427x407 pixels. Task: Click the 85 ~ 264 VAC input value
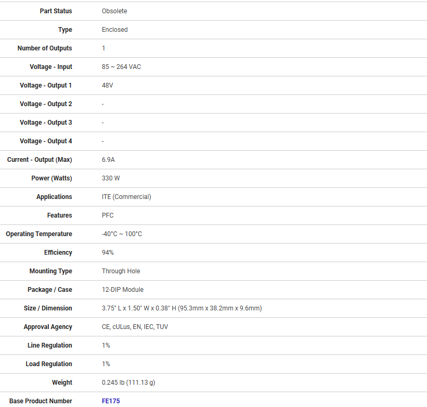tap(121, 67)
